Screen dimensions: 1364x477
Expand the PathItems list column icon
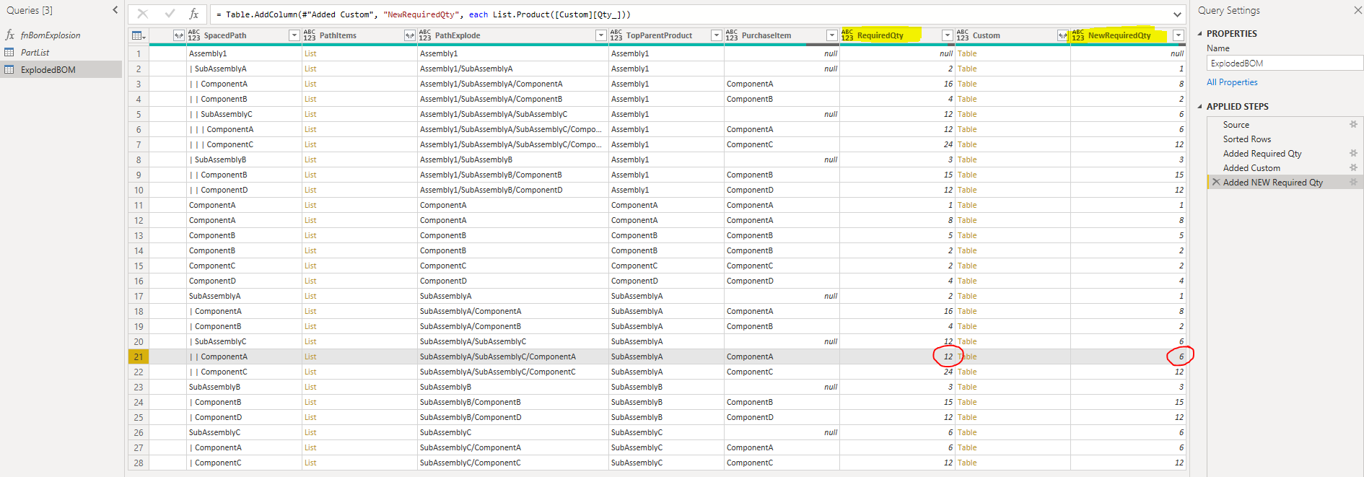(x=410, y=35)
